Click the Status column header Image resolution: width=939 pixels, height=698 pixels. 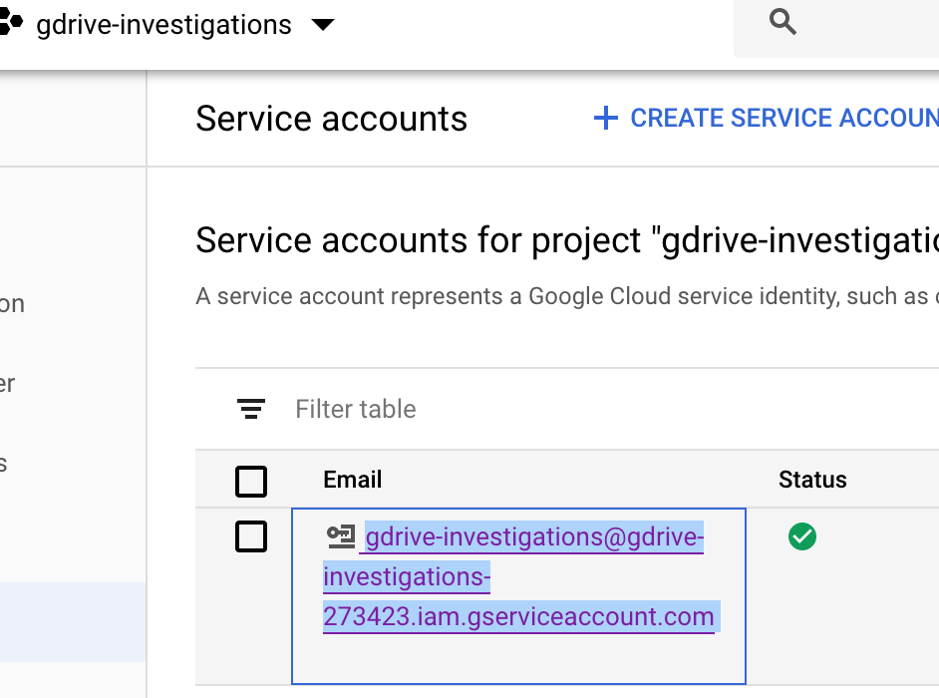tap(812, 480)
